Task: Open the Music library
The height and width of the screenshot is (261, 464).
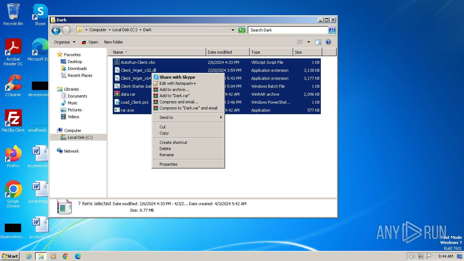Action: point(72,103)
